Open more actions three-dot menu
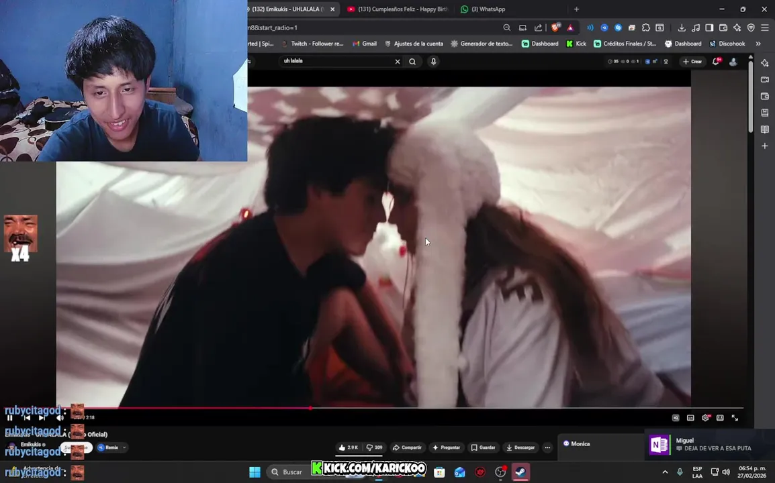The image size is (775, 483). [547, 447]
